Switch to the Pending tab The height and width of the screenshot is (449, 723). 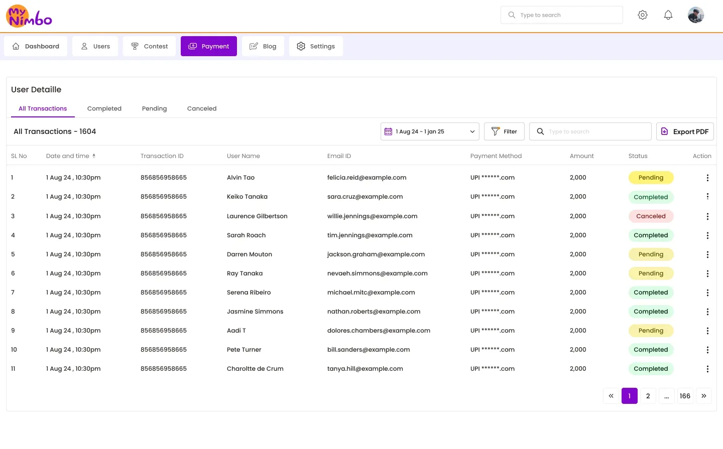click(154, 108)
